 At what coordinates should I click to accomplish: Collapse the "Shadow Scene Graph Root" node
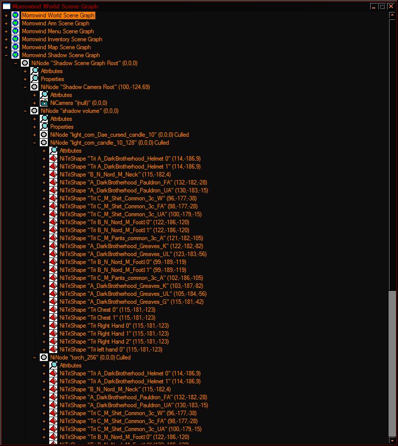tap(15, 63)
